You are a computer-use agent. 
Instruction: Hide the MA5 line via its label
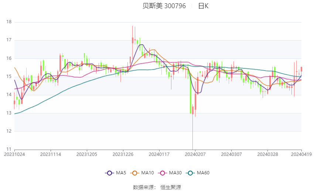pos(121,173)
